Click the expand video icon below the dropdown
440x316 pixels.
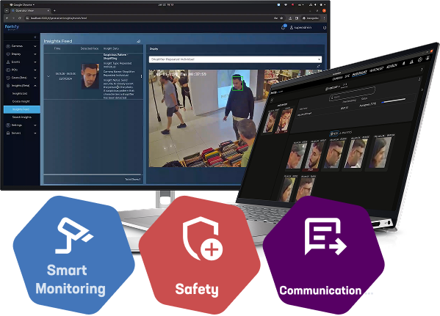click(x=319, y=67)
